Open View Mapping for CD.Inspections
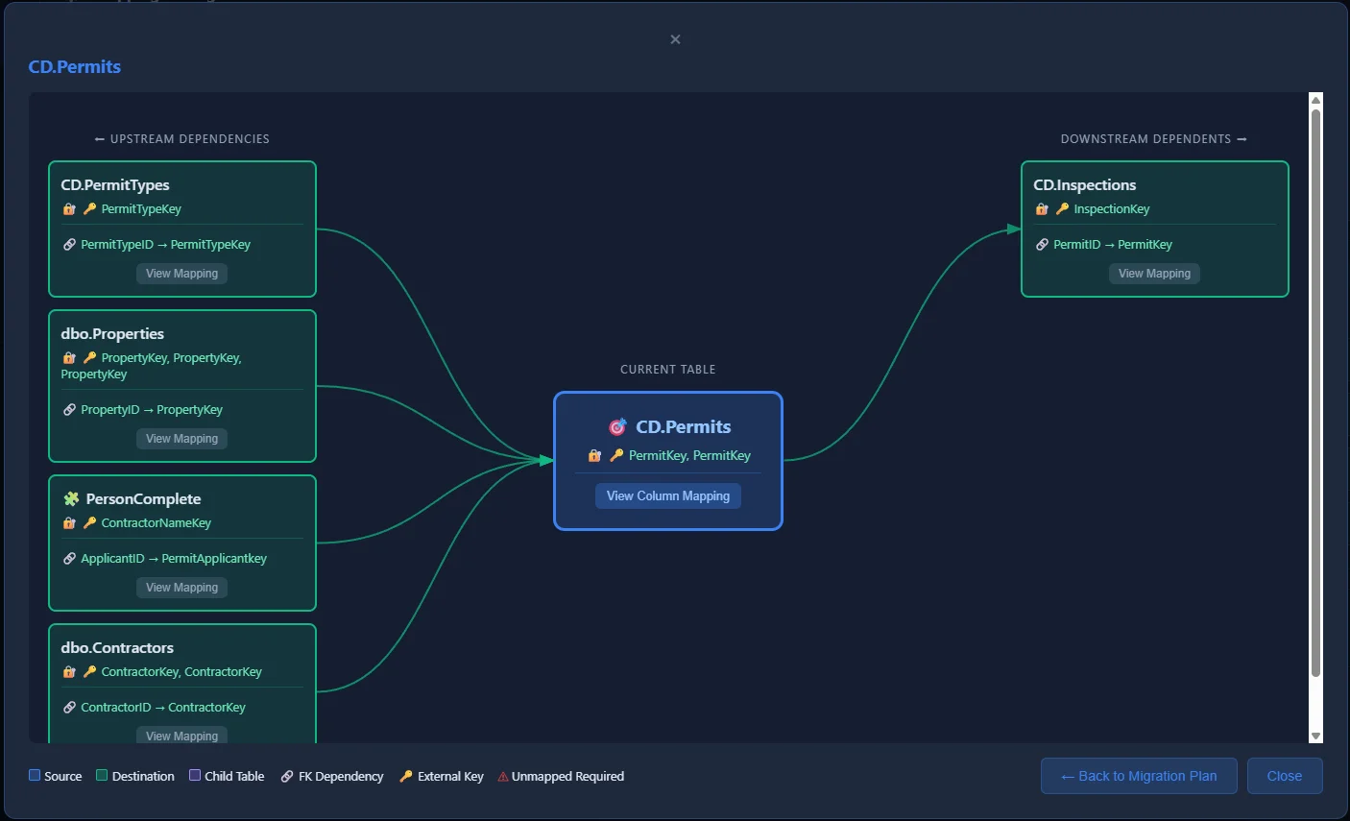Image resolution: width=1350 pixels, height=821 pixels. click(1154, 274)
